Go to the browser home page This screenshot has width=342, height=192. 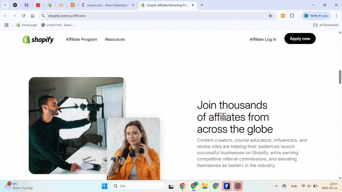[x=32, y=16]
